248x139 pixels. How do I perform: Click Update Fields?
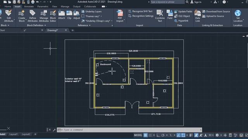click(x=183, y=12)
